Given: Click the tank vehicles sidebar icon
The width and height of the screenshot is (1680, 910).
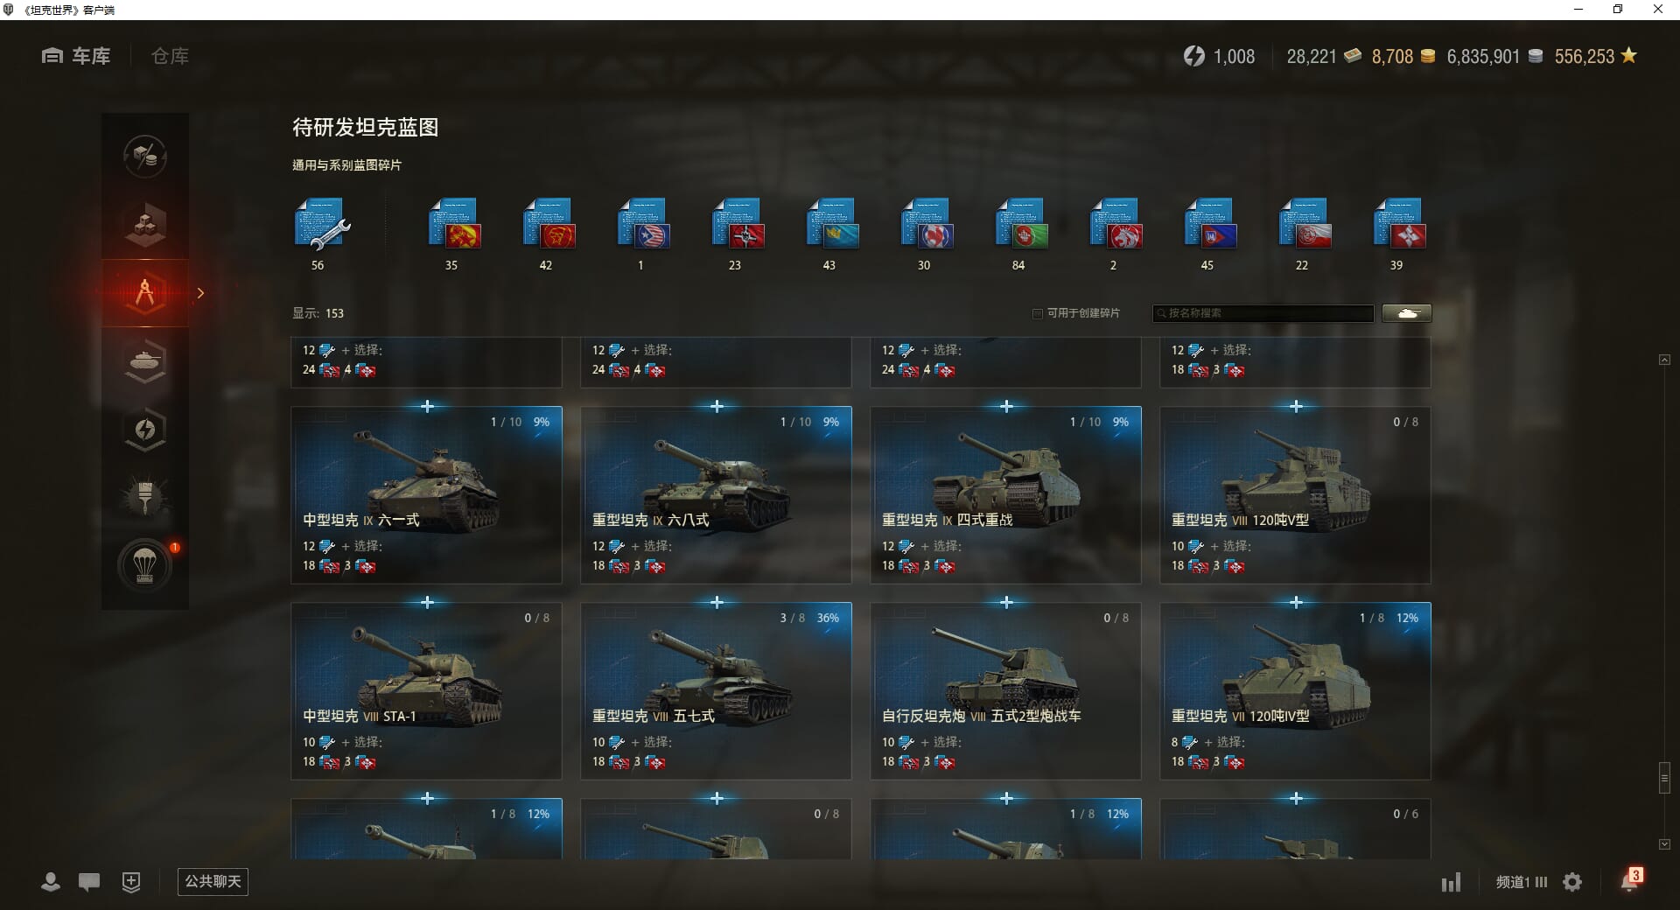Looking at the screenshot, I should (145, 360).
